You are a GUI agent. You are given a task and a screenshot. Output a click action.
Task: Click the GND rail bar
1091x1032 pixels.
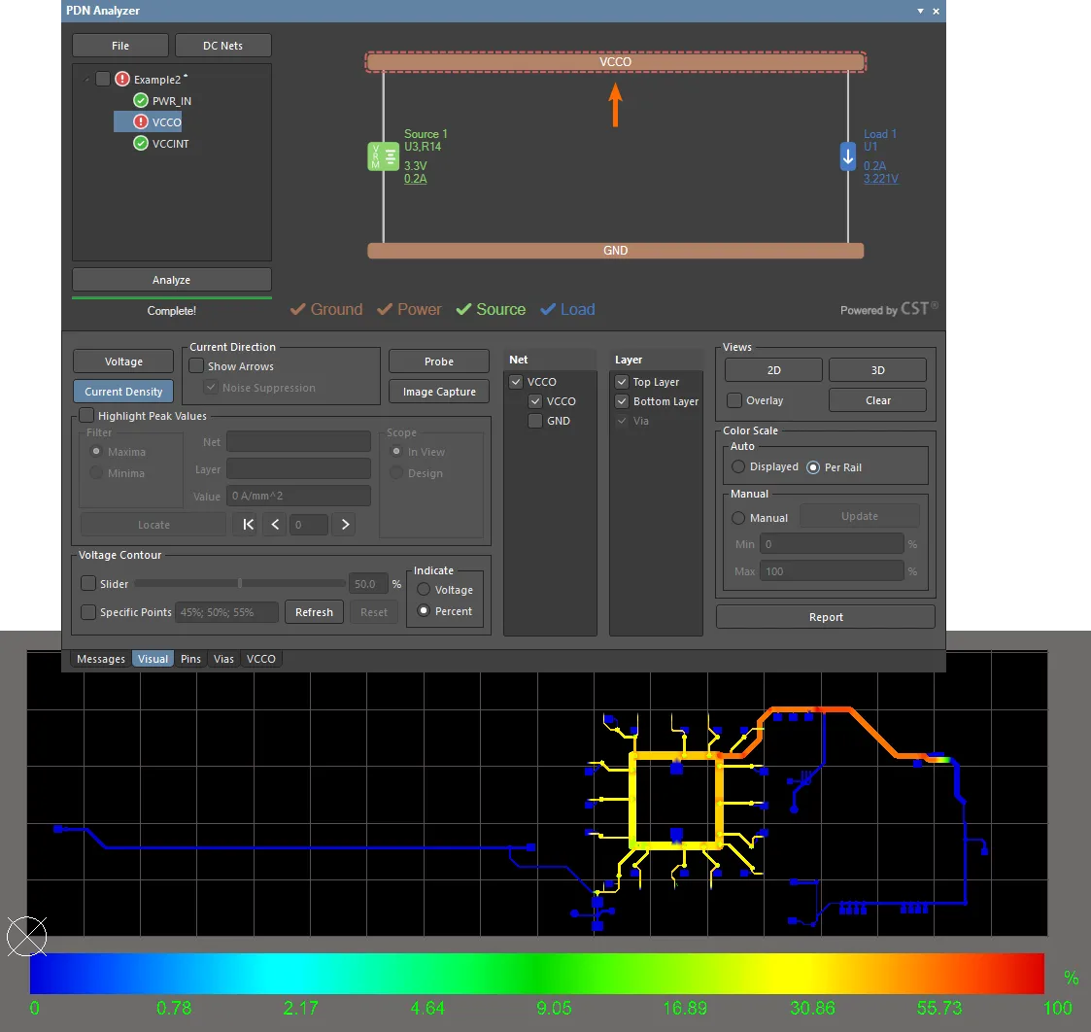click(615, 251)
